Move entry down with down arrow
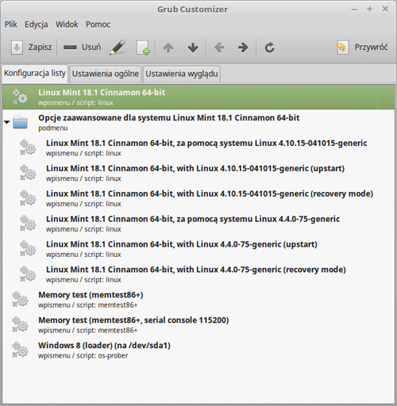Image resolution: width=397 pixels, height=406 pixels. pos(193,48)
